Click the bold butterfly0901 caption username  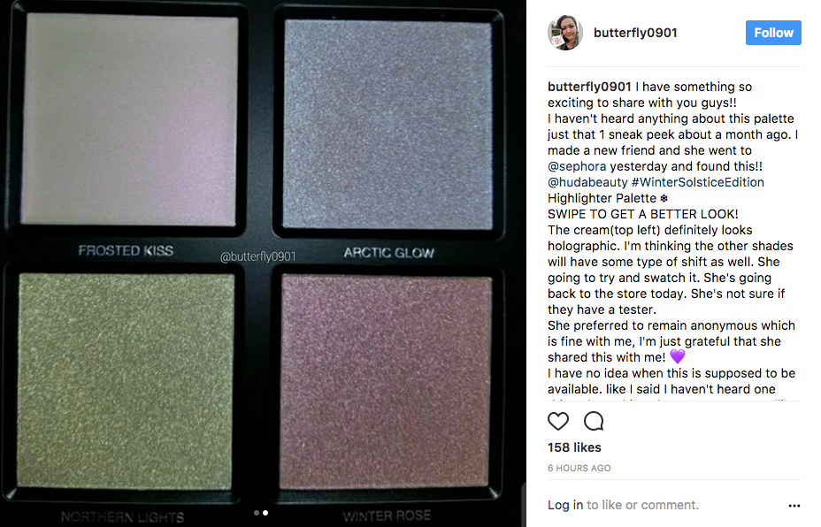[589, 87]
